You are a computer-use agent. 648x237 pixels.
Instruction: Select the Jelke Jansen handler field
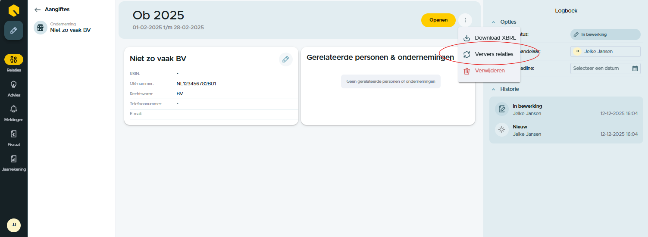click(x=605, y=51)
